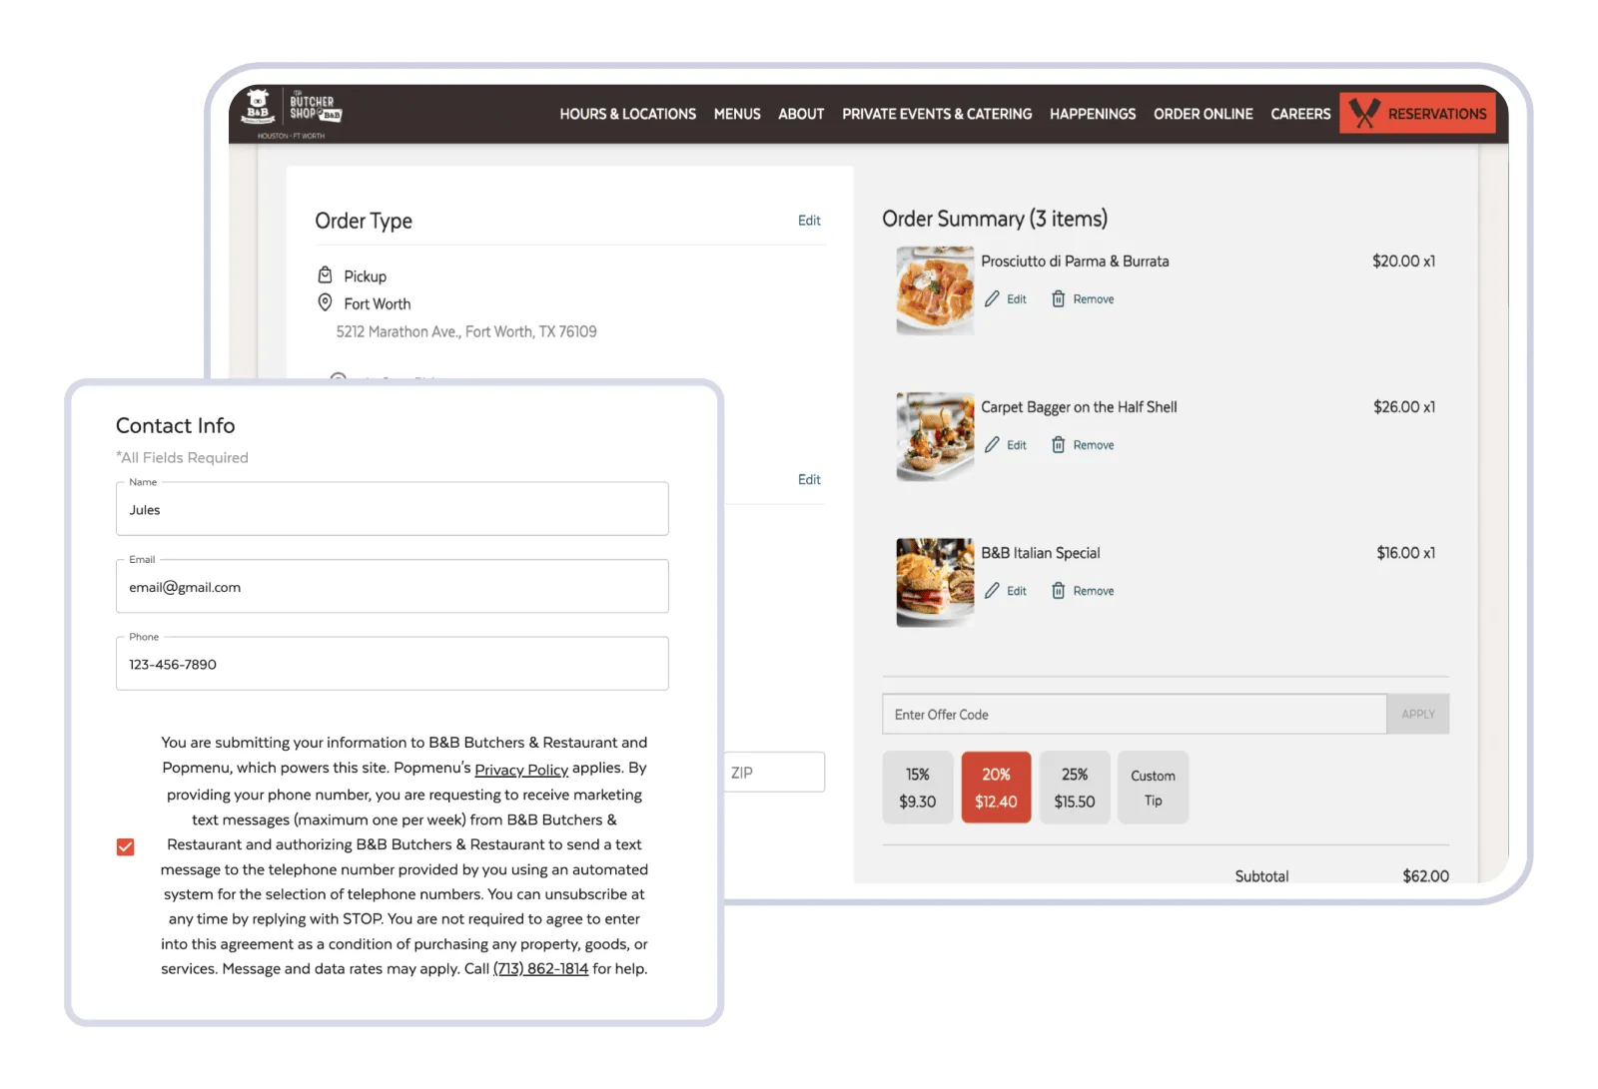Click trash icon for Prosciutto di Parma & Burrata

pos(1058,298)
